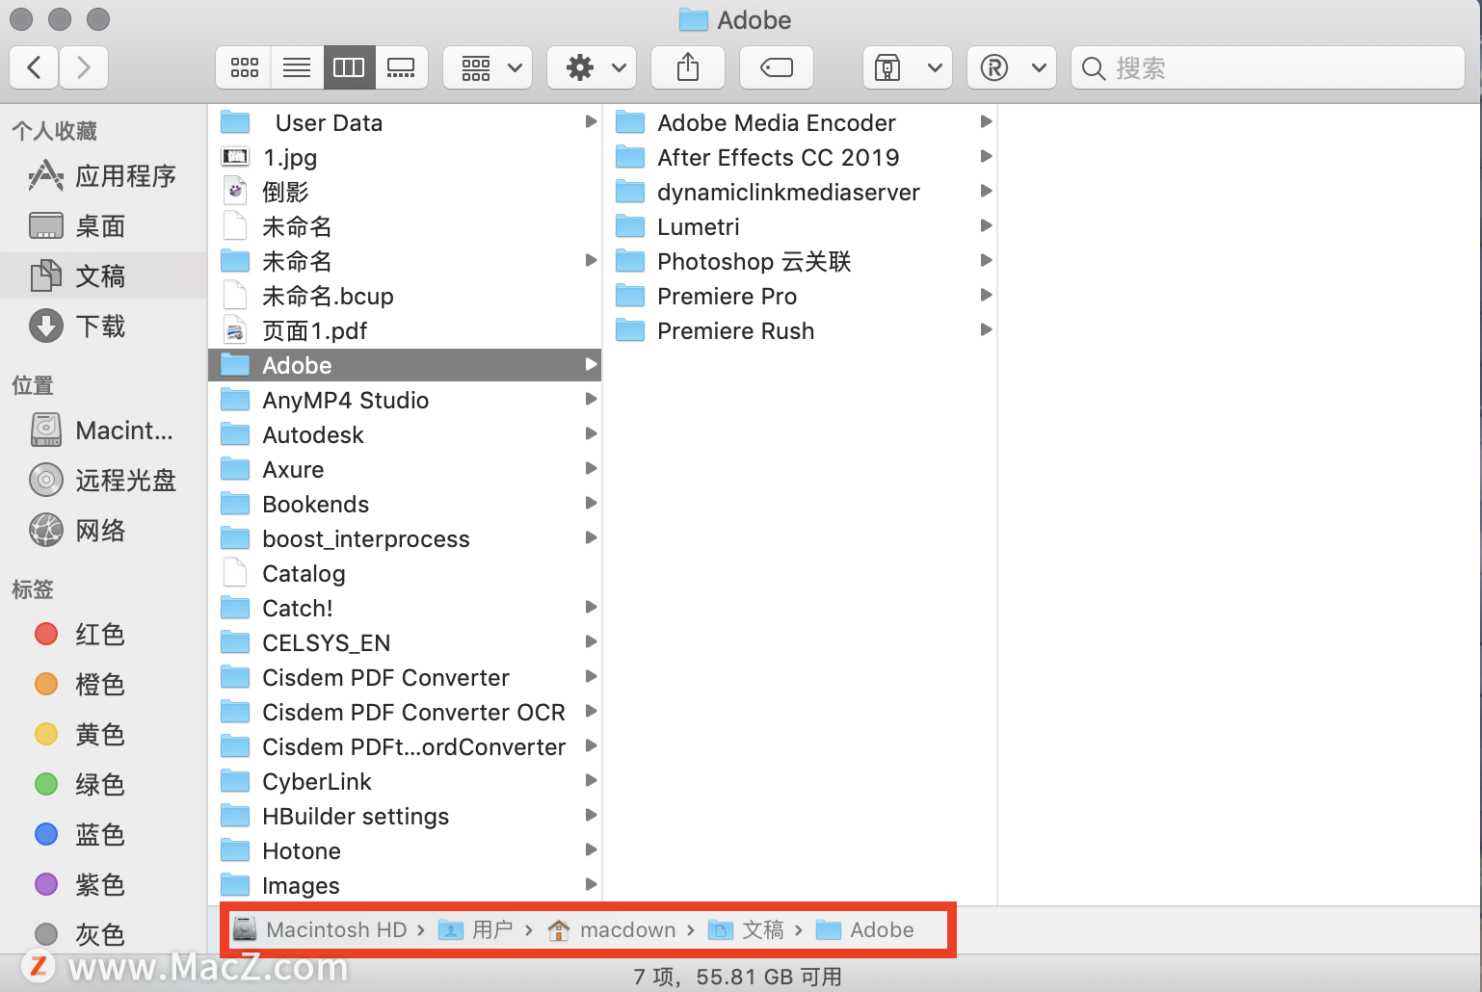Expand the Cisdem PDF Converter OCR arrow

pos(591,711)
